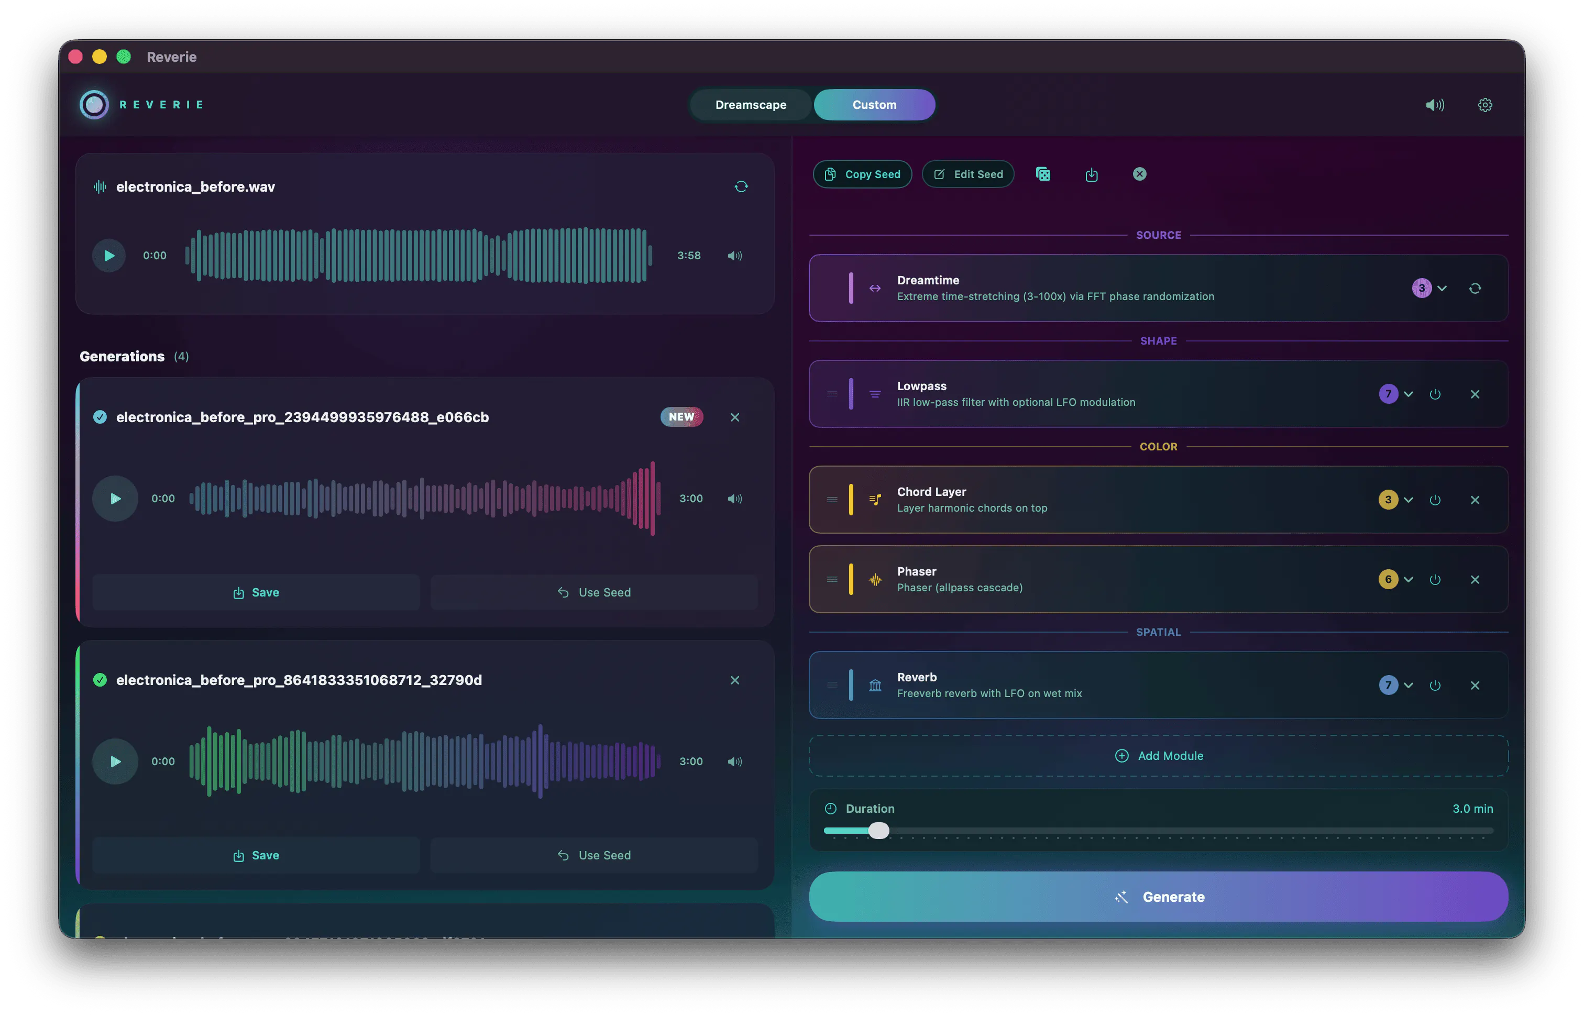Click the Lowpass filter icon
This screenshot has width=1584, height=1016.
click(875, 394)
